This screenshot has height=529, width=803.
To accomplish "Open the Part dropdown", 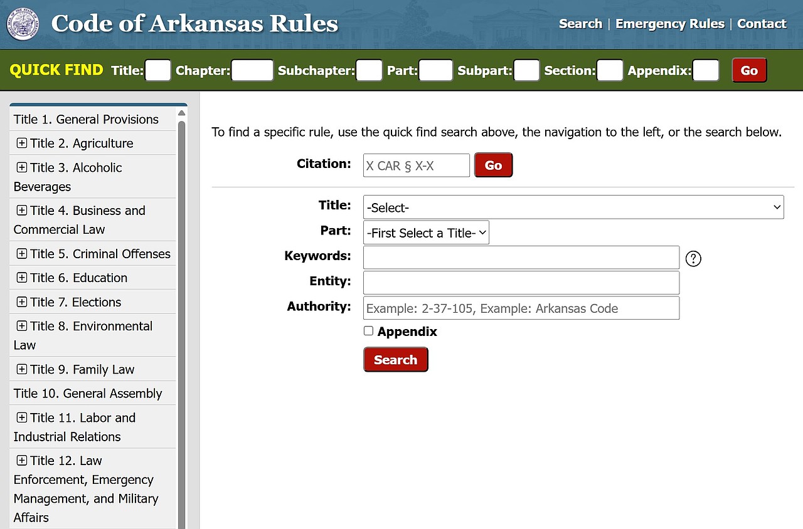I will (426, 232).
